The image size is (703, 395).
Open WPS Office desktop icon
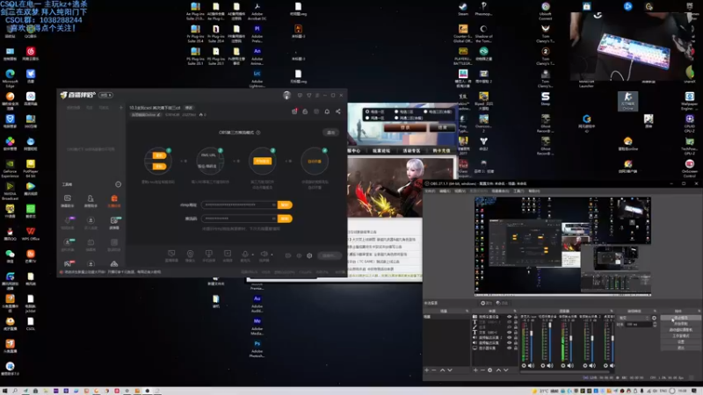click(31, 233)
